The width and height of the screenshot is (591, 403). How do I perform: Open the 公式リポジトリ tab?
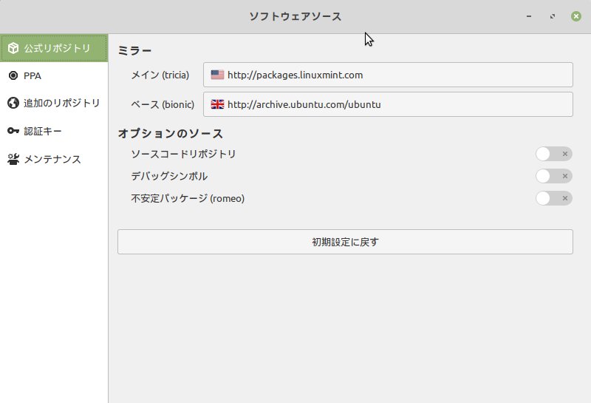[x=54, y=48]
